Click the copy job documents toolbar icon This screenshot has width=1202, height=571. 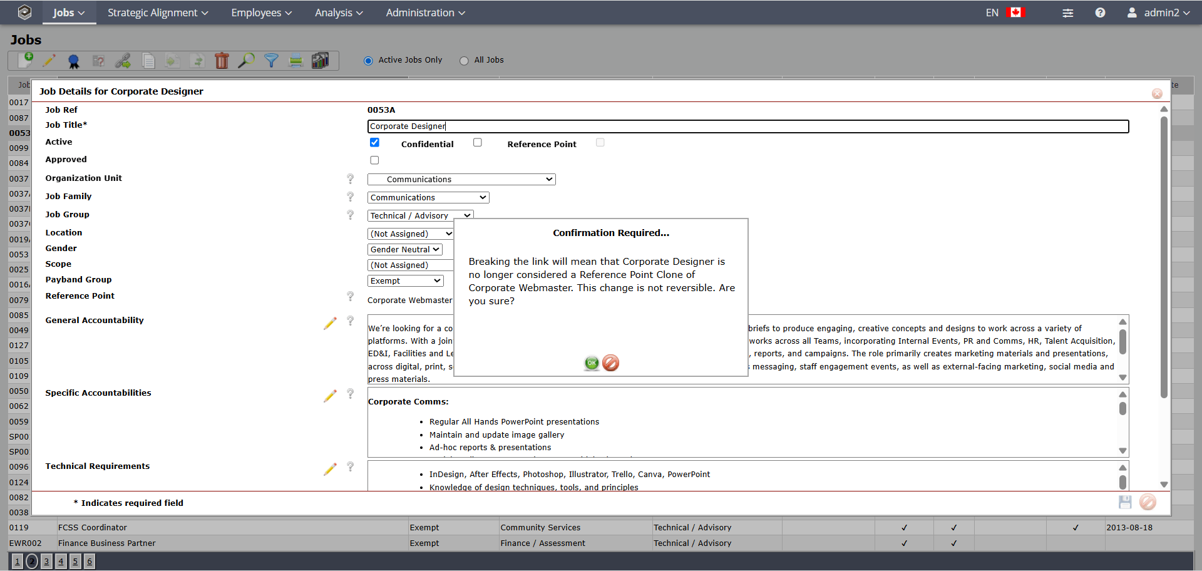(148, 61)
